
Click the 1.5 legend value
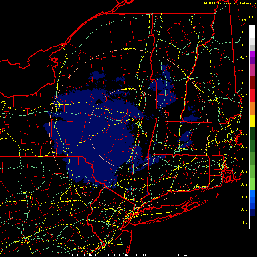click(244, 121)
